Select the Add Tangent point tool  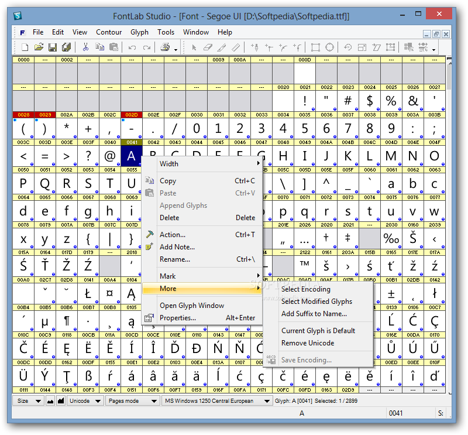pos(297,47)
